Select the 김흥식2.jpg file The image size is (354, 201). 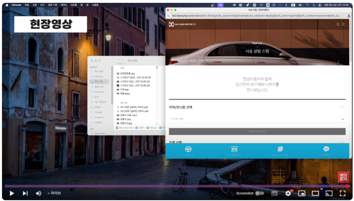pyautogui.click(x=124, y=123)
